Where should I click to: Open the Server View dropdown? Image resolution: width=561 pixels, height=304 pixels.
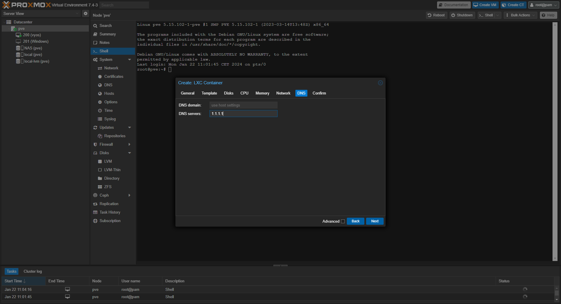[x=41, y=13]
